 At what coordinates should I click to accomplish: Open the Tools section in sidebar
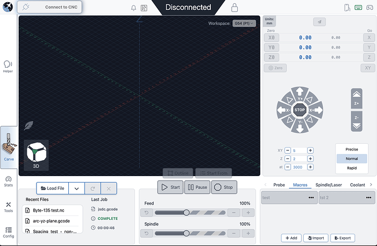pyautogui.click(x=8, y=207)
